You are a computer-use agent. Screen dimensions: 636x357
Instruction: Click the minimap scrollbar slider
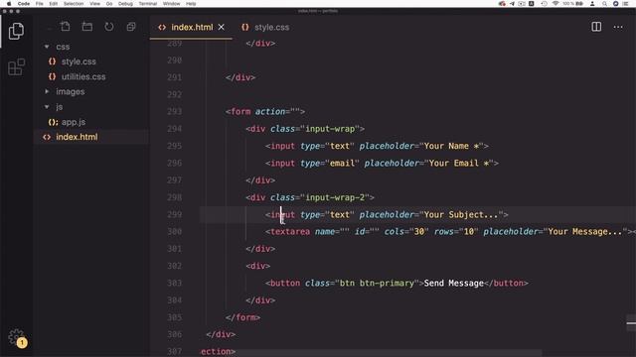pyautogui.click(x=631, y=323)
